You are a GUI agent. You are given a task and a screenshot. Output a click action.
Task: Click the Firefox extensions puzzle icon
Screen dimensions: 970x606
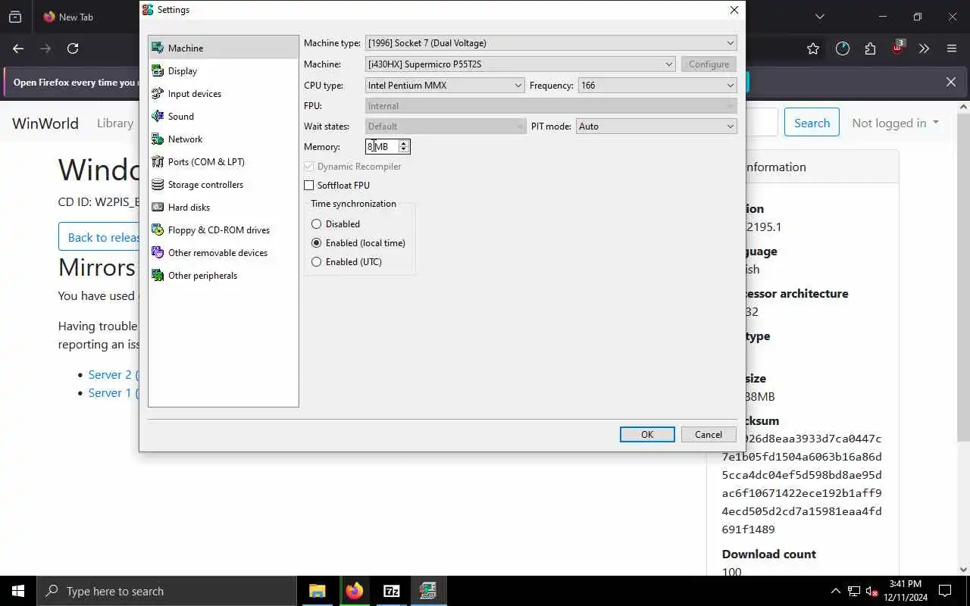click(x=870, y=48)
